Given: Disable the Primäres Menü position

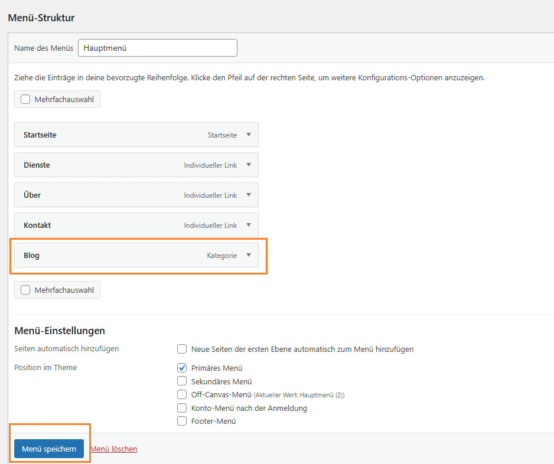Looking at the screenshot, I should 182,368.
